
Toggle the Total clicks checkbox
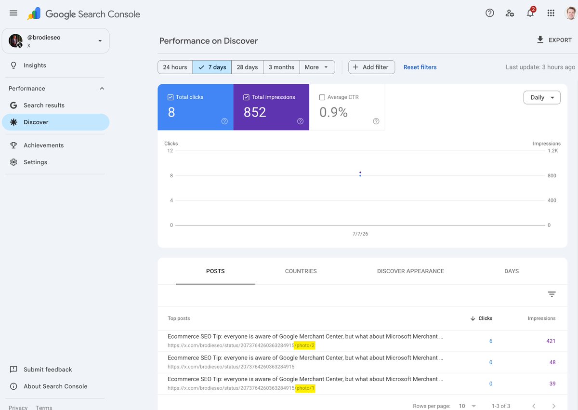(x=171, y=97)
